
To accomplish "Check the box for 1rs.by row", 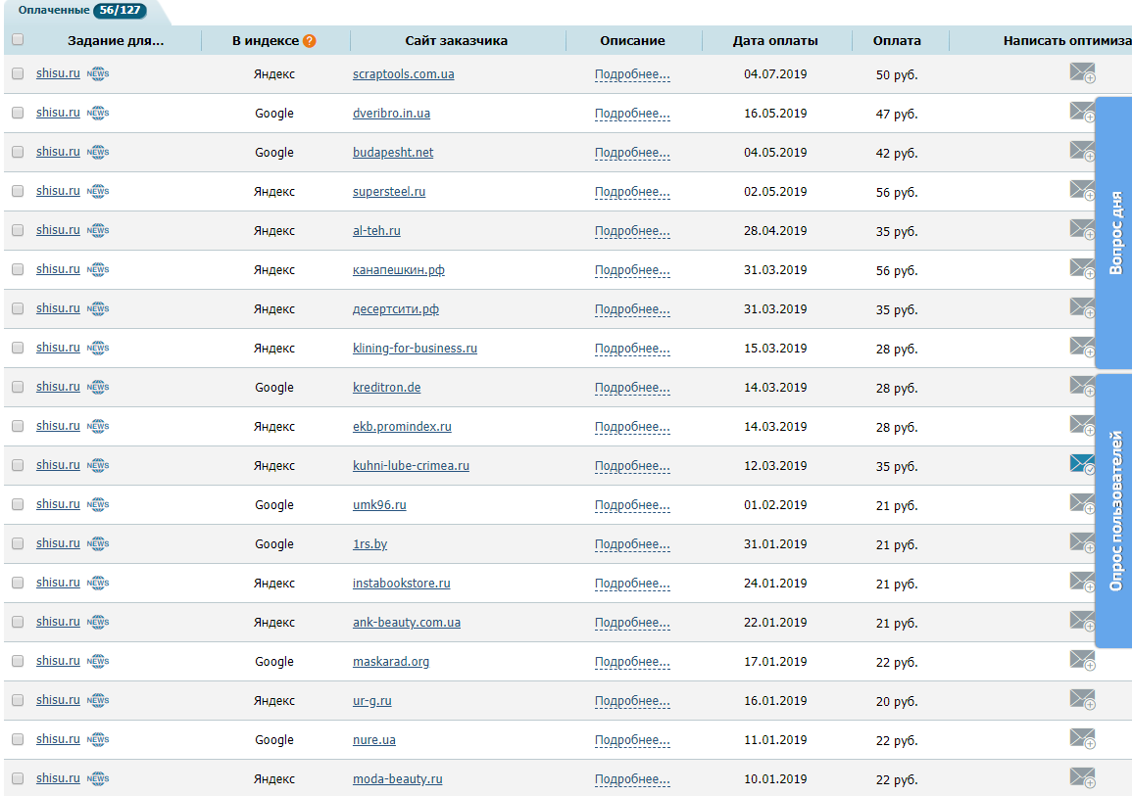I will coord(18,543).
